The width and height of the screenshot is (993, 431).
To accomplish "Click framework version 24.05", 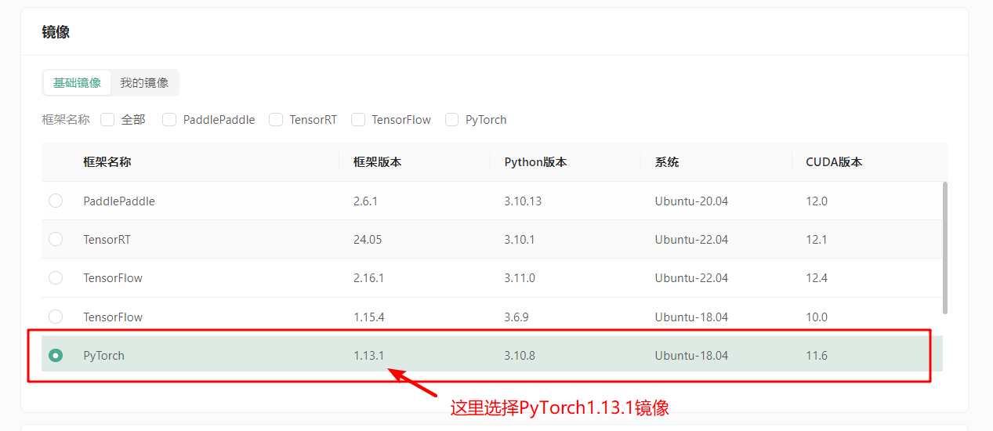I will click(x=368, y=240).
